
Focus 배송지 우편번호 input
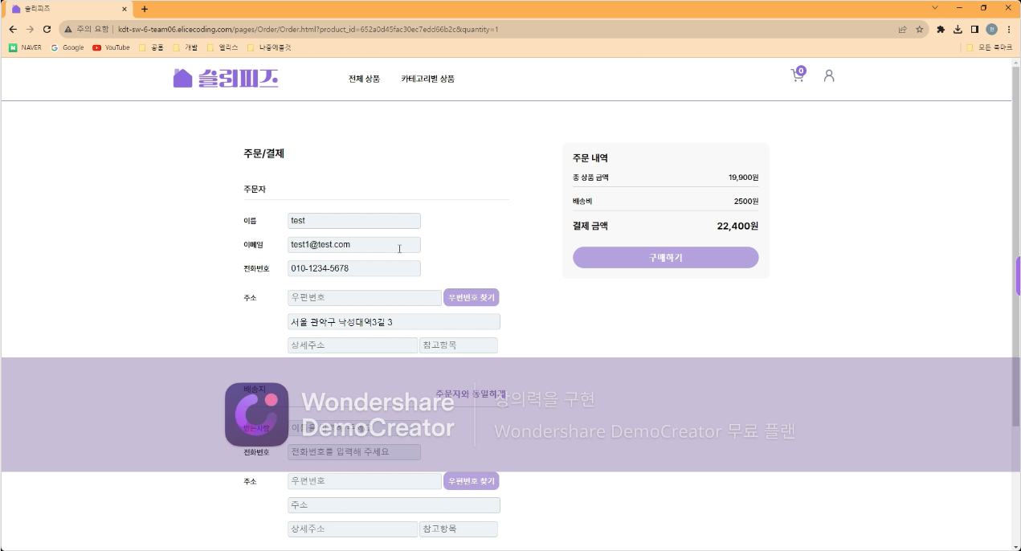click(x=365, y=481)
